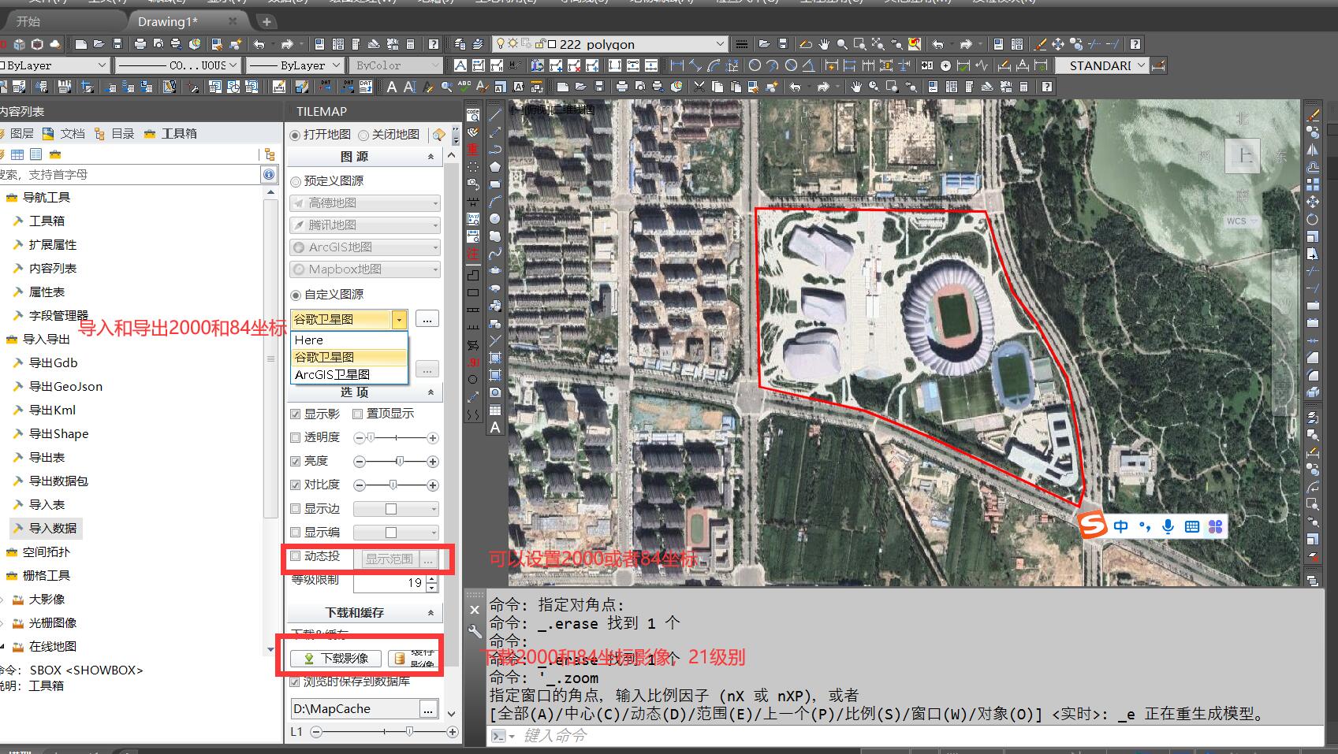Click the Help question-mark icon after layer tools

(x=1135, y=44)
